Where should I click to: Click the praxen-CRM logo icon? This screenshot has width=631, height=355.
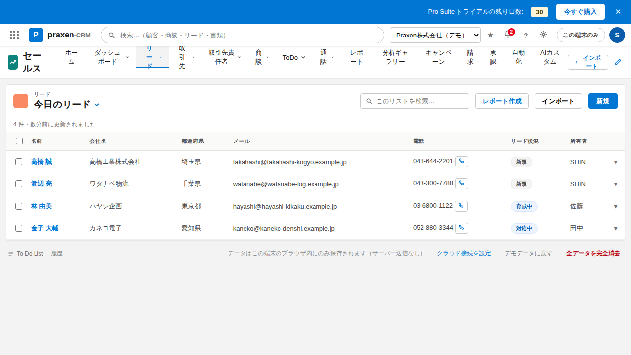point(36,35)
